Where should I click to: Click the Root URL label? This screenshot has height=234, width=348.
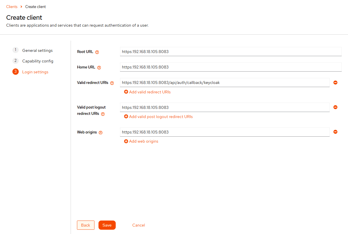click(x=85, y=52)
